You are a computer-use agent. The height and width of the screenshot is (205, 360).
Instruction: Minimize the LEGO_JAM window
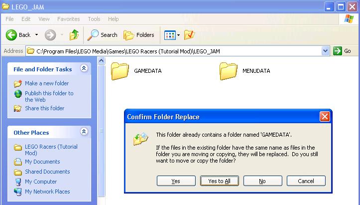point(329,6)
